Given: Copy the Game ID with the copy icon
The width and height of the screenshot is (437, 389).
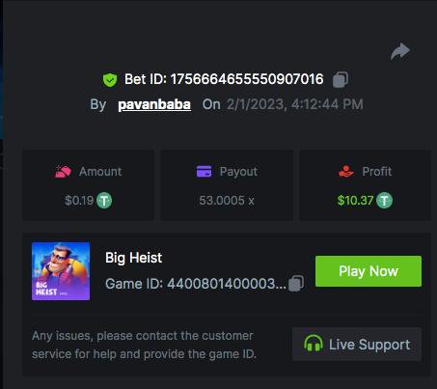Looking at the screenshot, I should coord(296,284).
